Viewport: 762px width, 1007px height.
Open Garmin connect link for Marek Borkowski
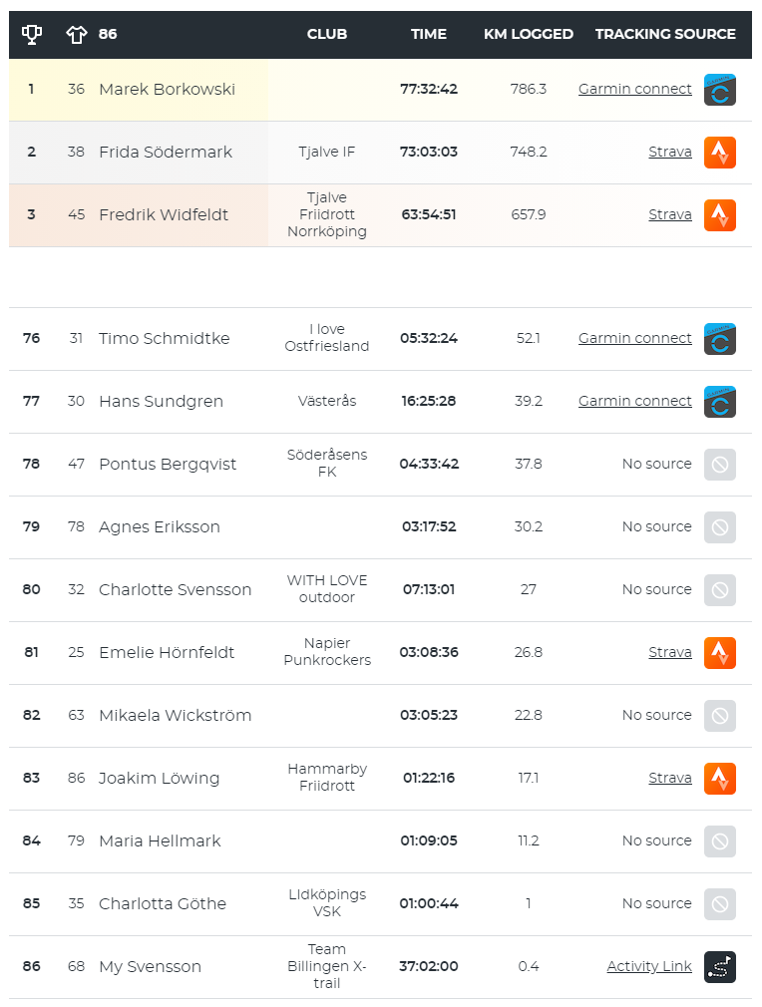point(634,89)
